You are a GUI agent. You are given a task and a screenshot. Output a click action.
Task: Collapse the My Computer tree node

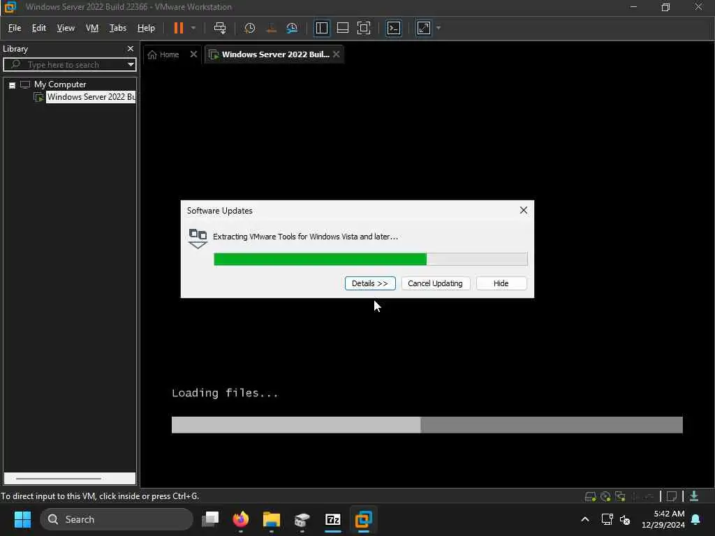13,85
